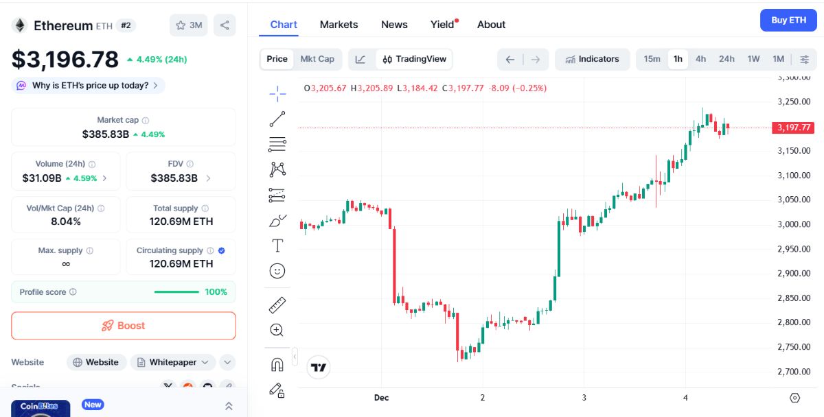The height and width of the screenshot is (417, 824).
Task: Select the ruler measure tool
Action: point(277,305)
